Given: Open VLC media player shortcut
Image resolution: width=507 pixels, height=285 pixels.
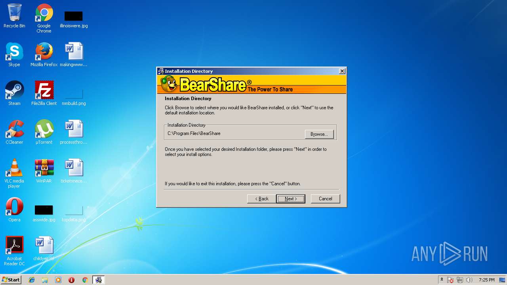Looking at the screenshot, I should coord(14,173).
